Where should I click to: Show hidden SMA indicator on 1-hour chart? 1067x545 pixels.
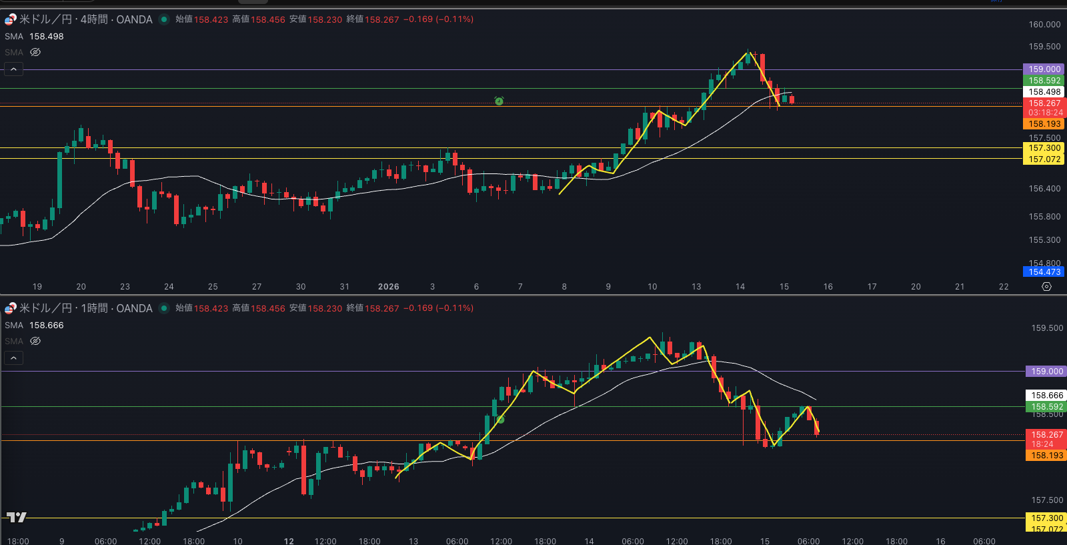[x=35, y=341]
